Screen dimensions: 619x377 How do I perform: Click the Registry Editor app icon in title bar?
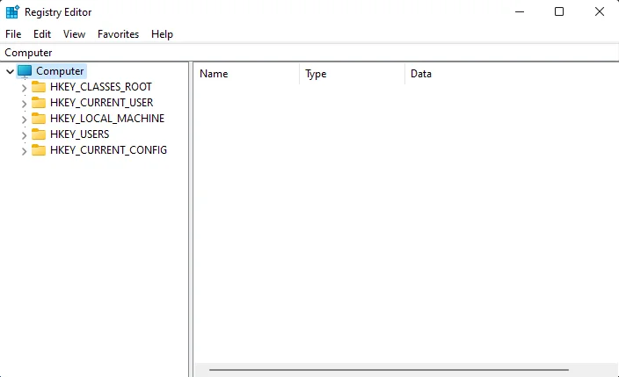coord(13,12)
